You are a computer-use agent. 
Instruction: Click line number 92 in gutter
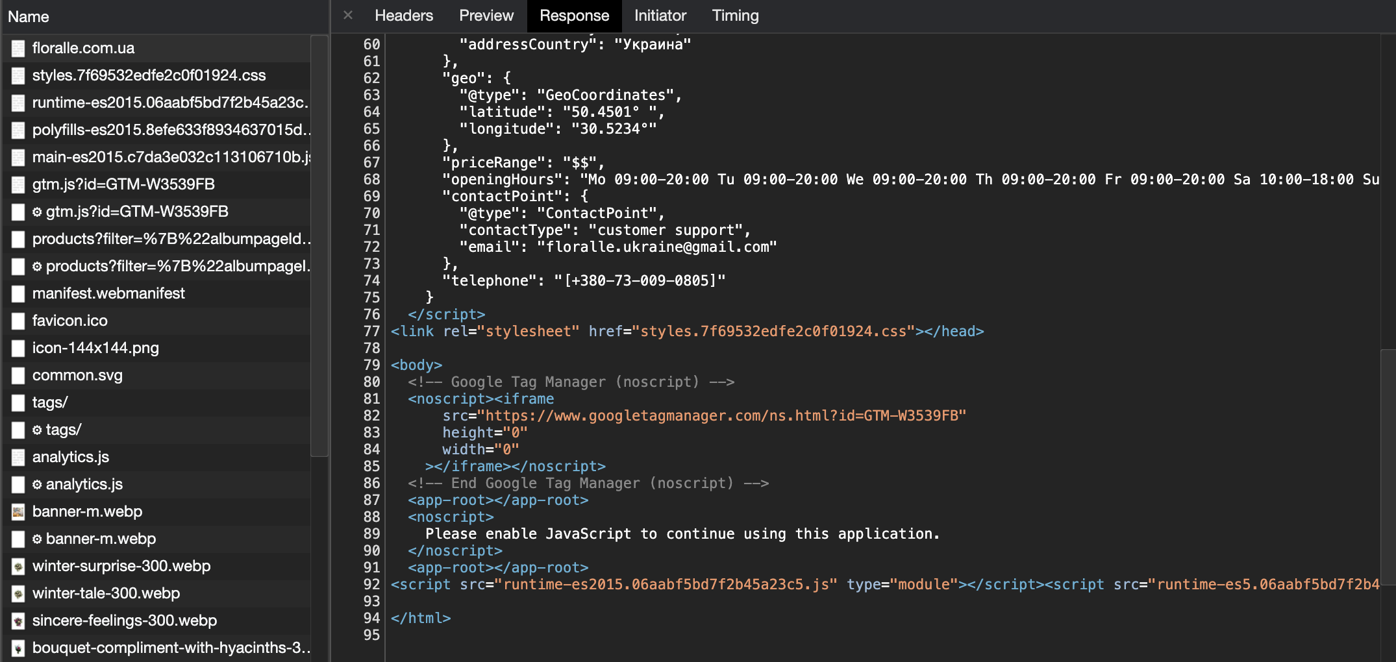[x=371, y=585]
